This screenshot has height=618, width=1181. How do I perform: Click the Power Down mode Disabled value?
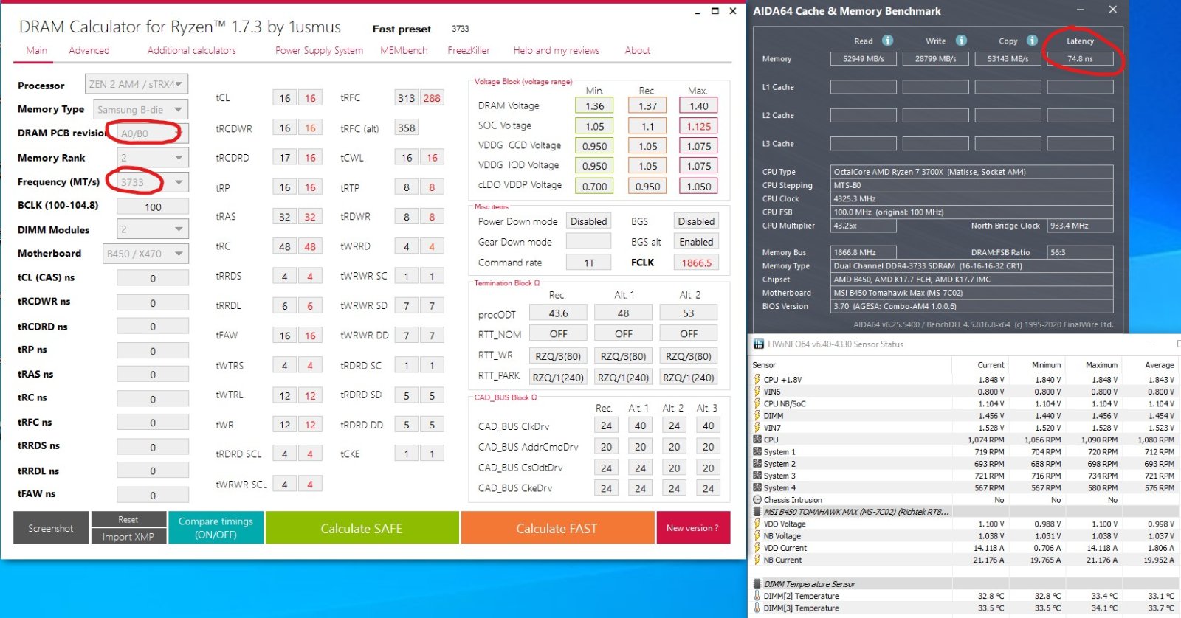click(x=588, y=221)
